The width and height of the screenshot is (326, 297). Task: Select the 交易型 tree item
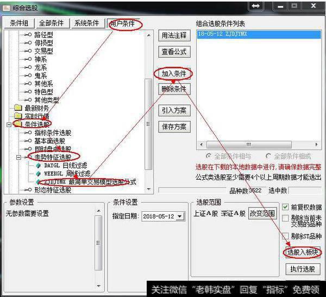tap(43, 51)
